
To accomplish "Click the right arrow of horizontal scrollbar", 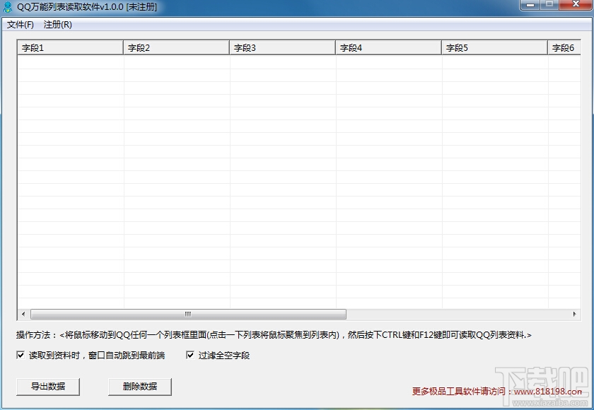I will [574, 315].
